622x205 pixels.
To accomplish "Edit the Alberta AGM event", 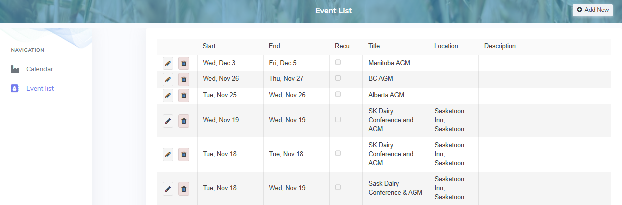I will (x=168, y=95).
